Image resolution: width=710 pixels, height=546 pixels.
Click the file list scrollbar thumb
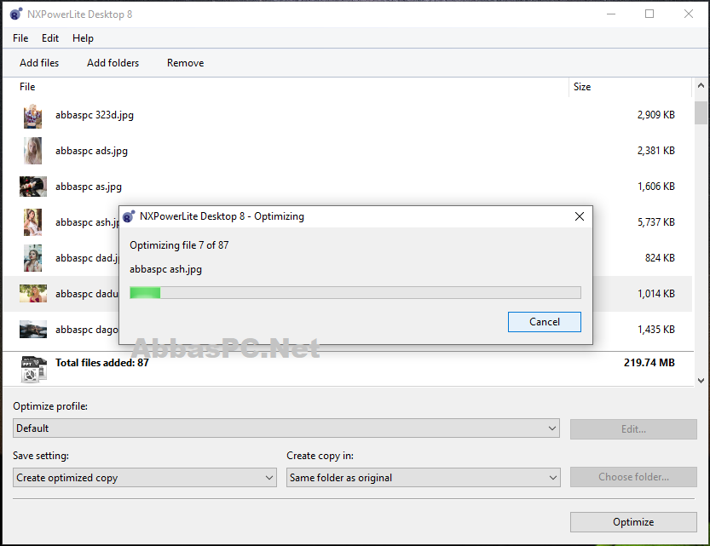tap(701, 112)
